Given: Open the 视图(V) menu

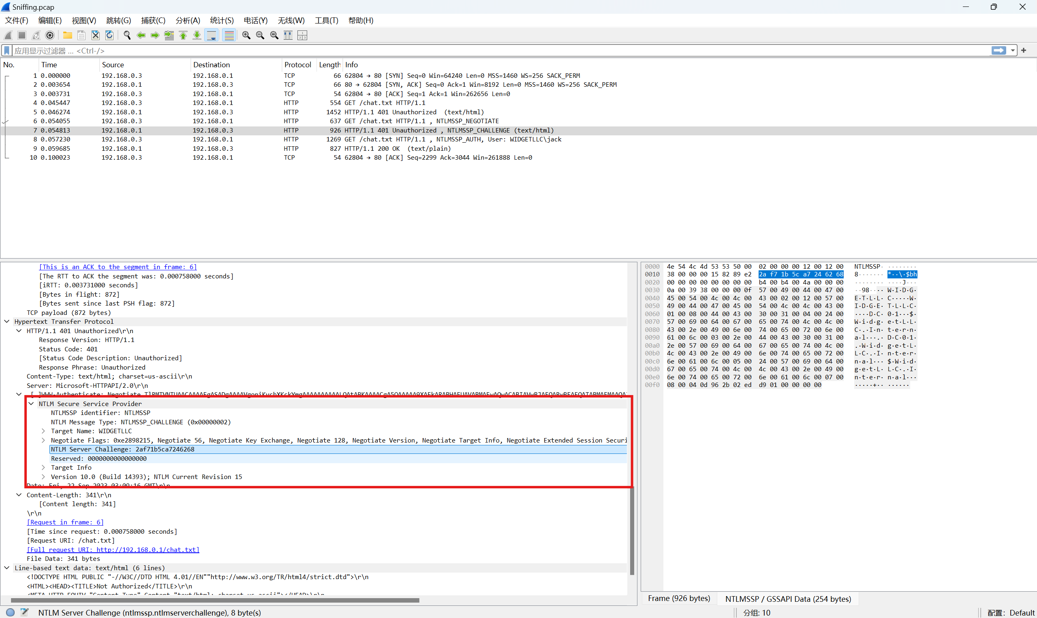Looking at the screenshot, I should coord(83,20).
